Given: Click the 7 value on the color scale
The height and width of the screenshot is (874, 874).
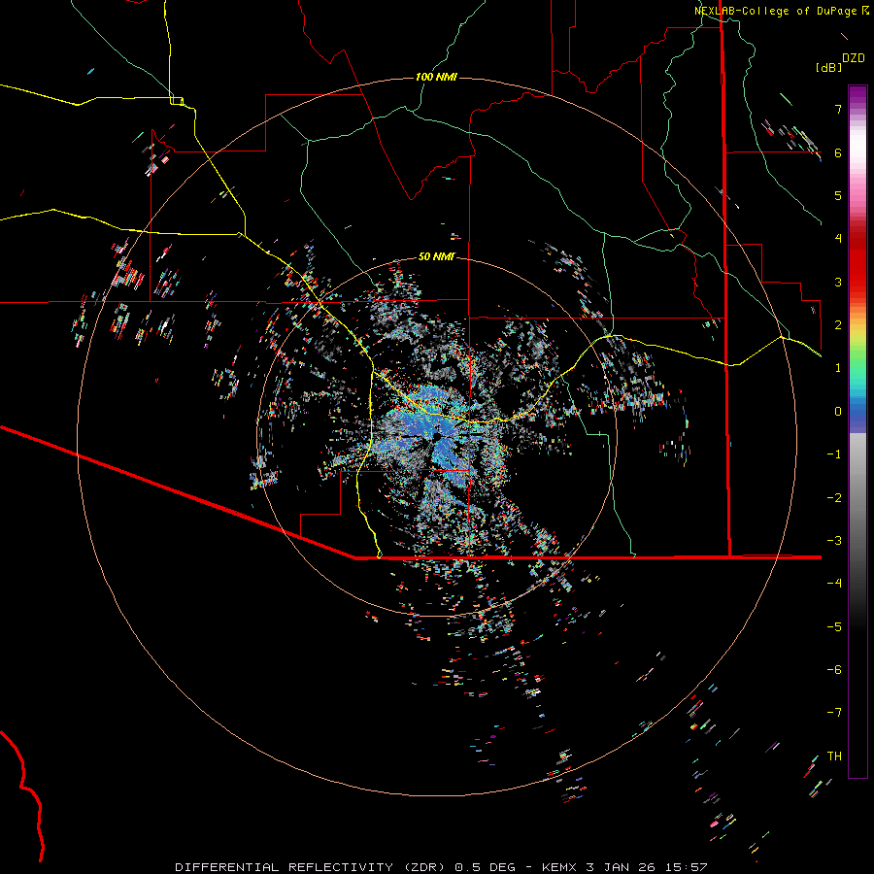Looking at the screenshot, I should pos(838,109).
